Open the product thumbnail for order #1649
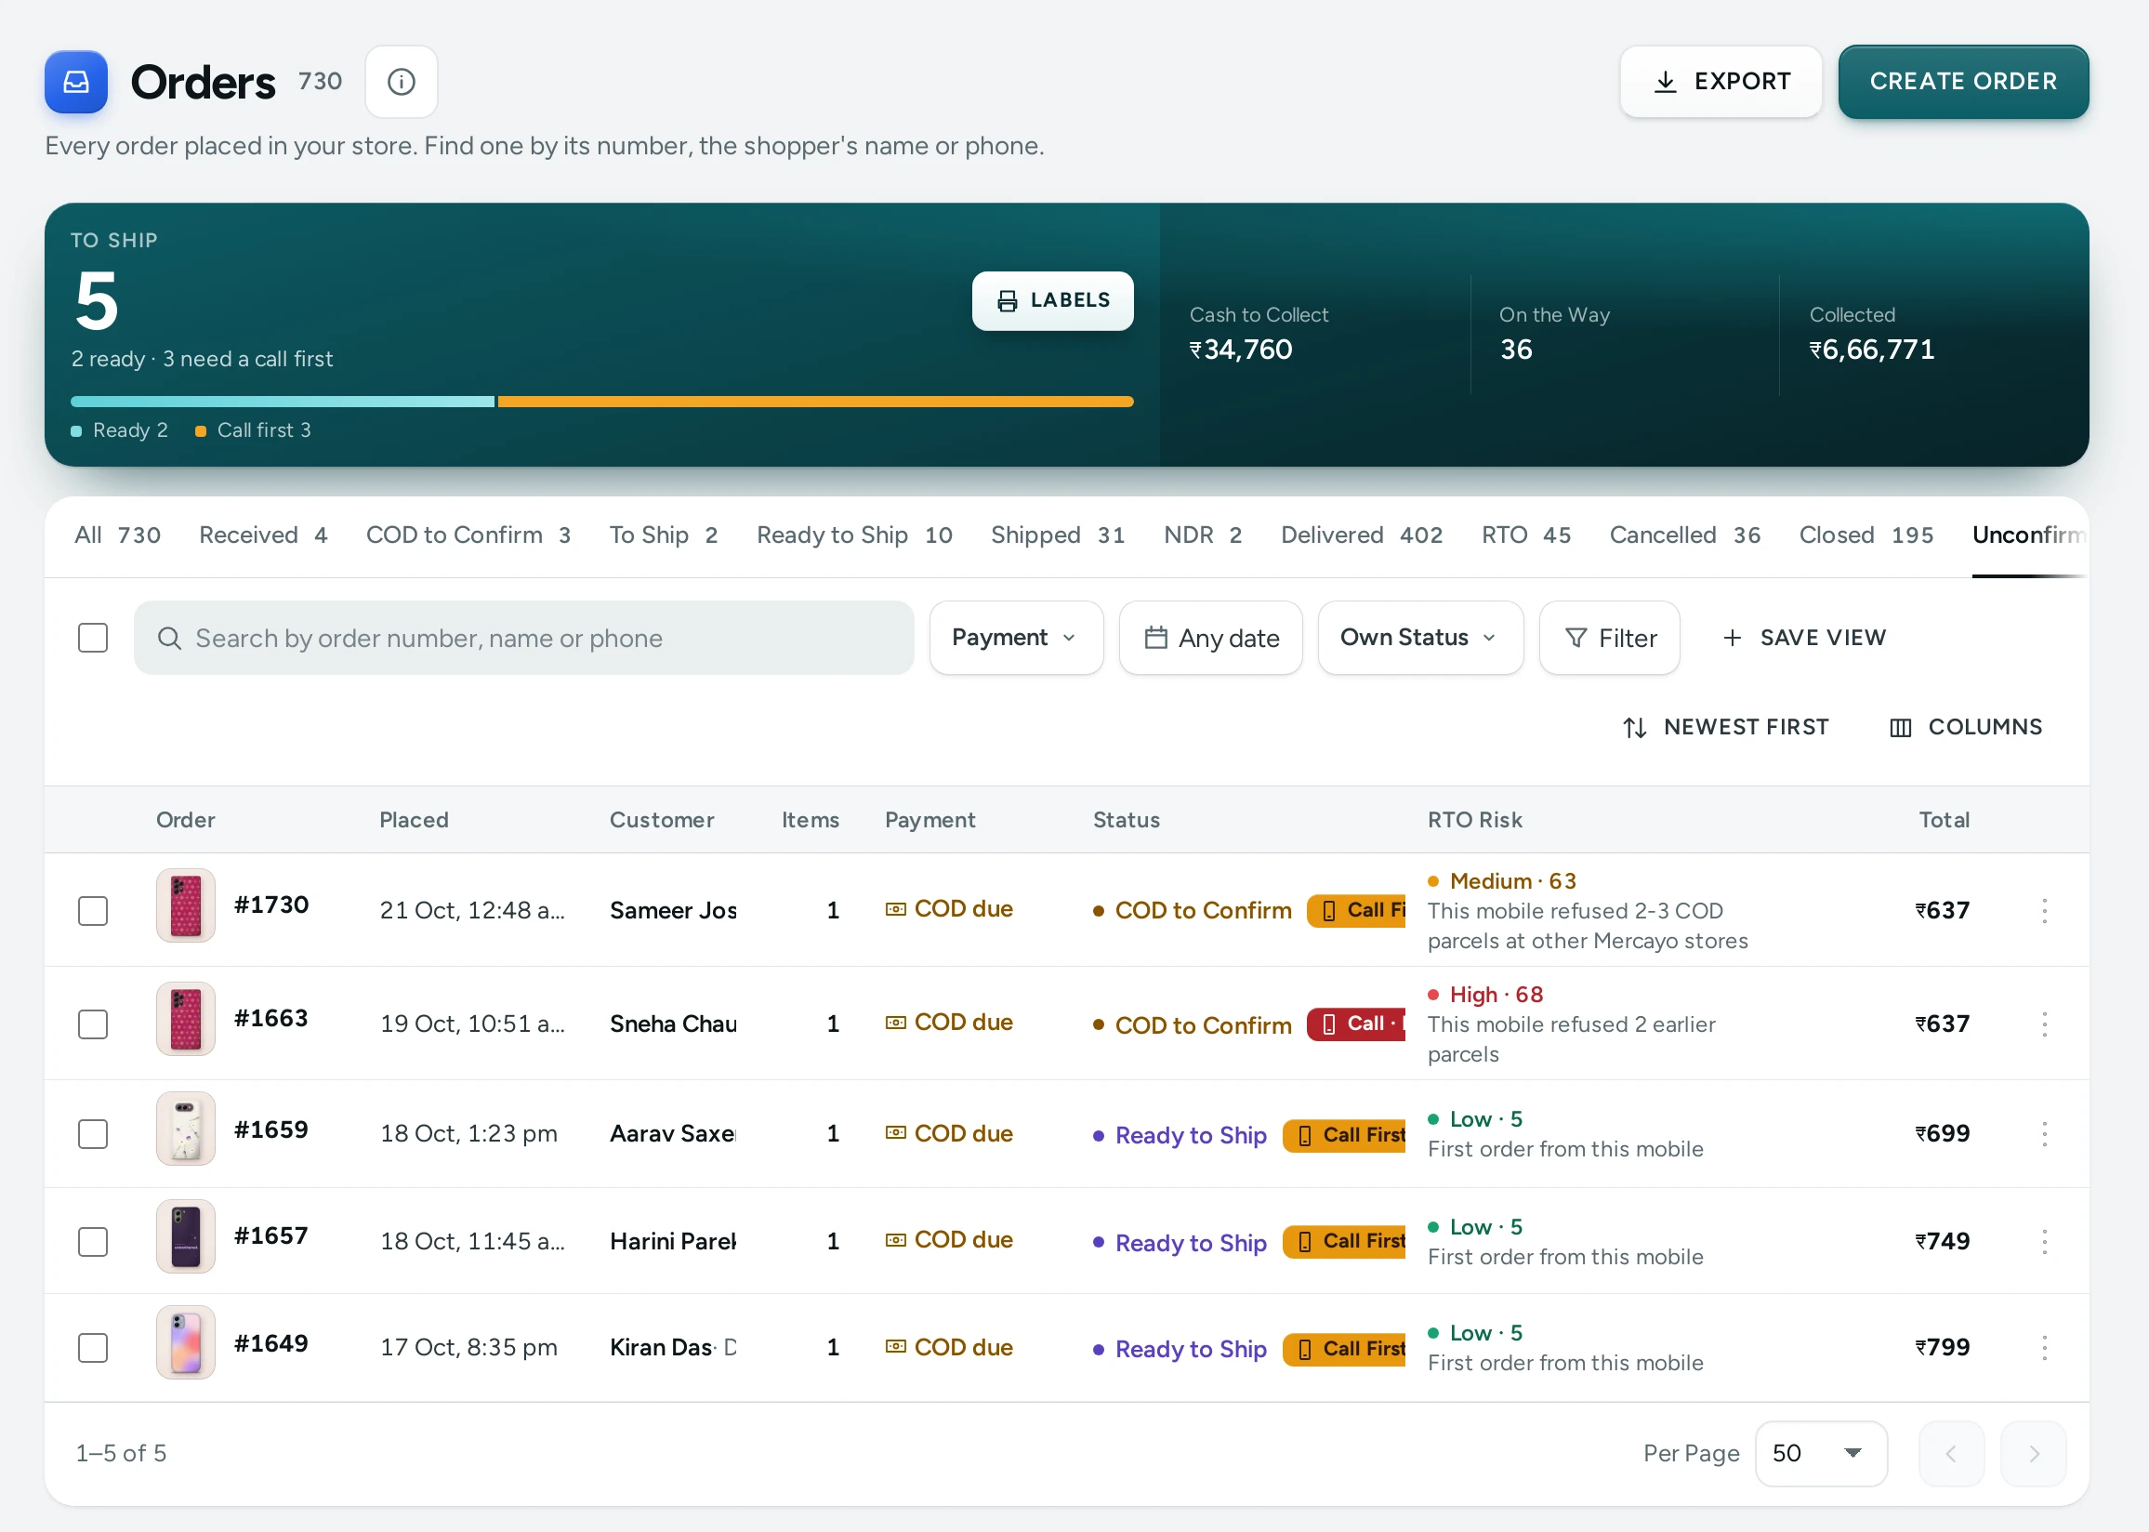This screenshot has height=1532, width=2149. [x=186, y=1342]
